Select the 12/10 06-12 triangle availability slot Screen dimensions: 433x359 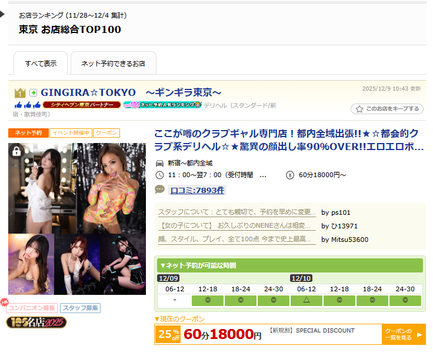[x=307, y=300]
